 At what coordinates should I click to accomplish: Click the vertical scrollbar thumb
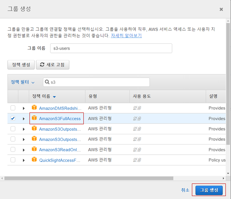click(x=228, y=84)
